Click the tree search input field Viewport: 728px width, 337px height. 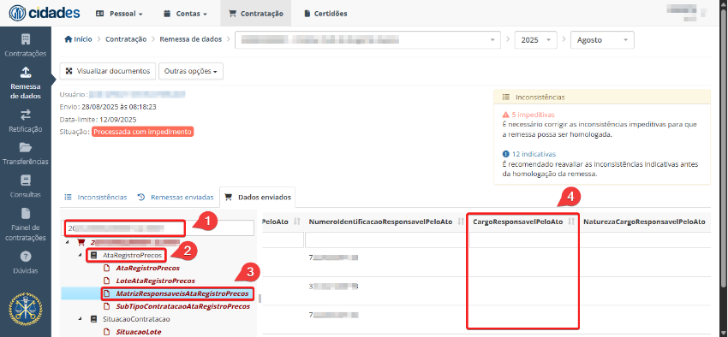(158, 228)
